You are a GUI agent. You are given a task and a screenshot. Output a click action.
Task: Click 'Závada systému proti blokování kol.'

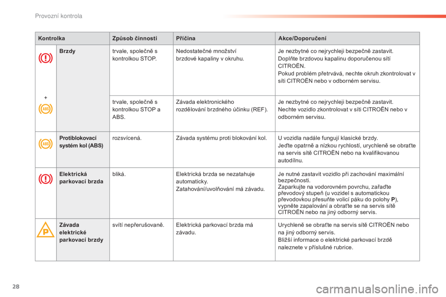[x=221, y=138]
